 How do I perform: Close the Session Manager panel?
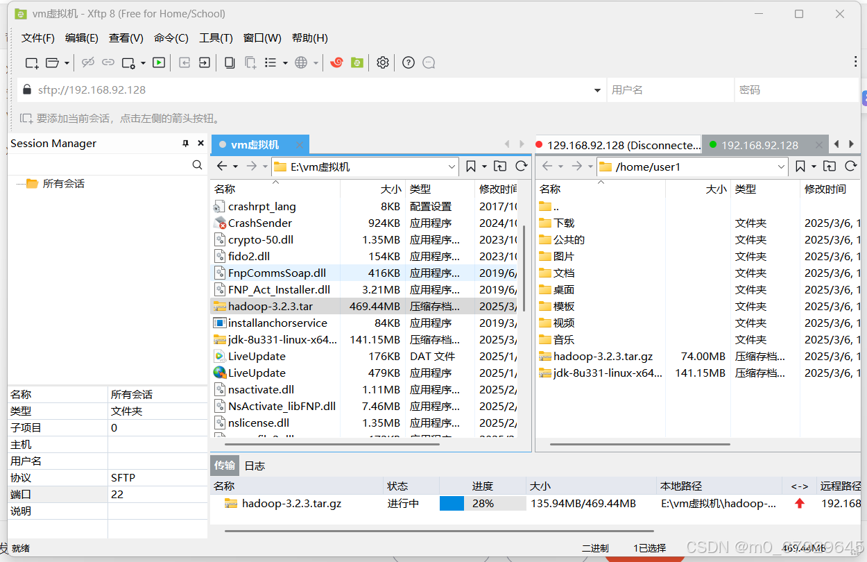coord(200,144)
